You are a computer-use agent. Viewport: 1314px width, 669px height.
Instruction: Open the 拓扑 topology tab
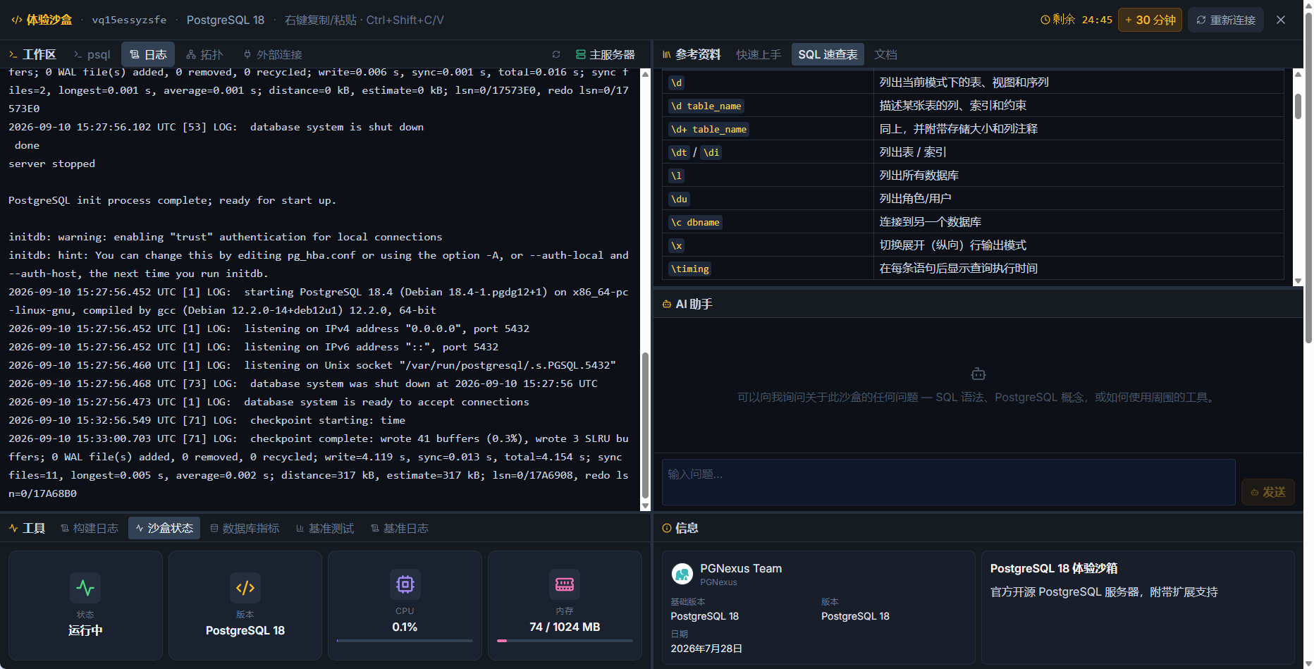[204, 54]
